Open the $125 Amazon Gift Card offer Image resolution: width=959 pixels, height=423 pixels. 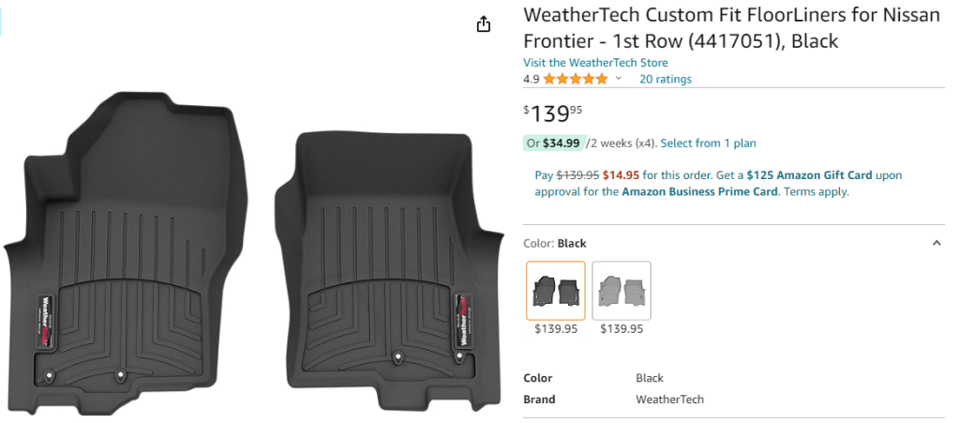pyautogui.click(x=809, y=174)
